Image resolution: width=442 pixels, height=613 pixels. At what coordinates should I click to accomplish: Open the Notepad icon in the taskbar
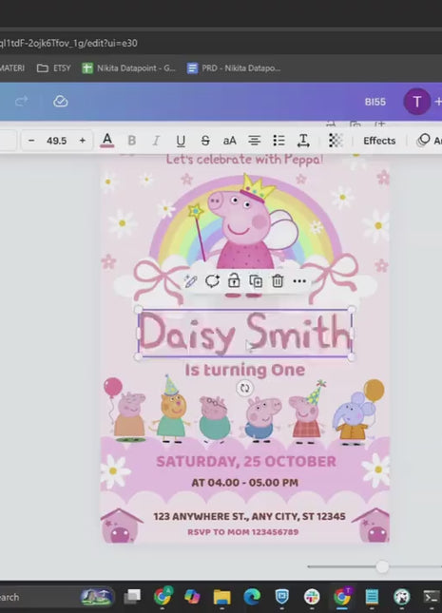point(372,597)
